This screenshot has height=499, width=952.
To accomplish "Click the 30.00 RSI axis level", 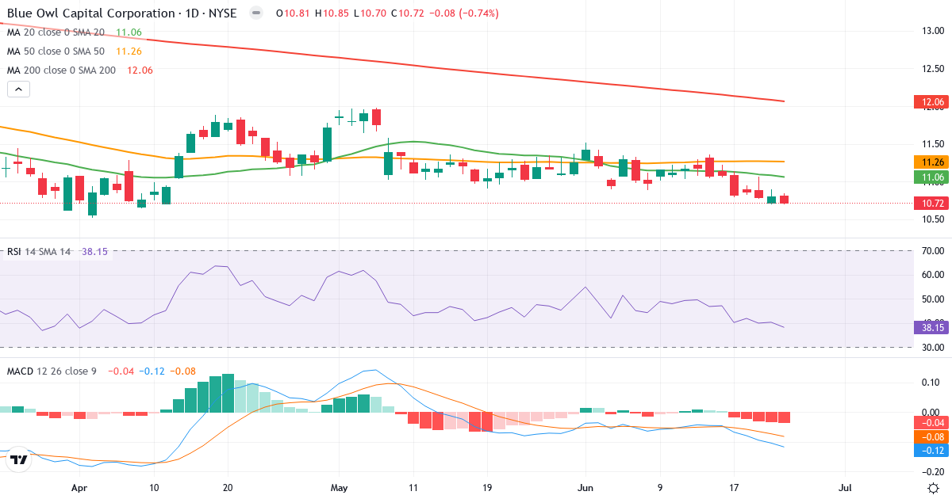I will pos(931,348).
